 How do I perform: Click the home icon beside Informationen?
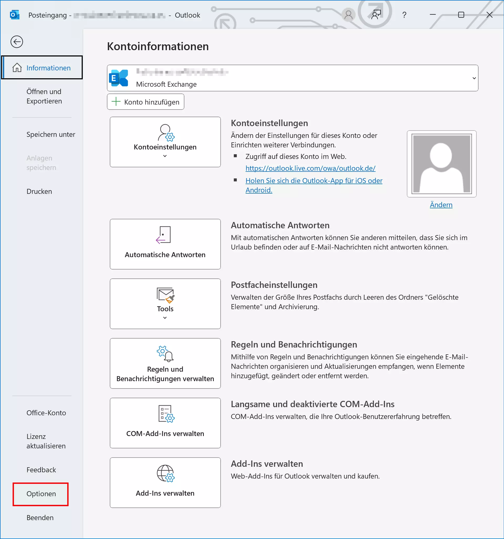pyautogui.click(x=17, y=68)
